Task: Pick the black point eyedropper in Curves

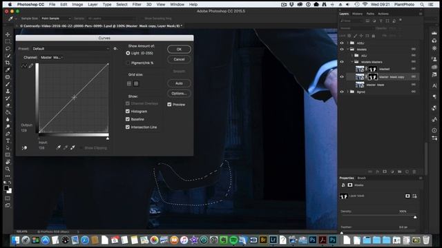Action: coord(58,147)
